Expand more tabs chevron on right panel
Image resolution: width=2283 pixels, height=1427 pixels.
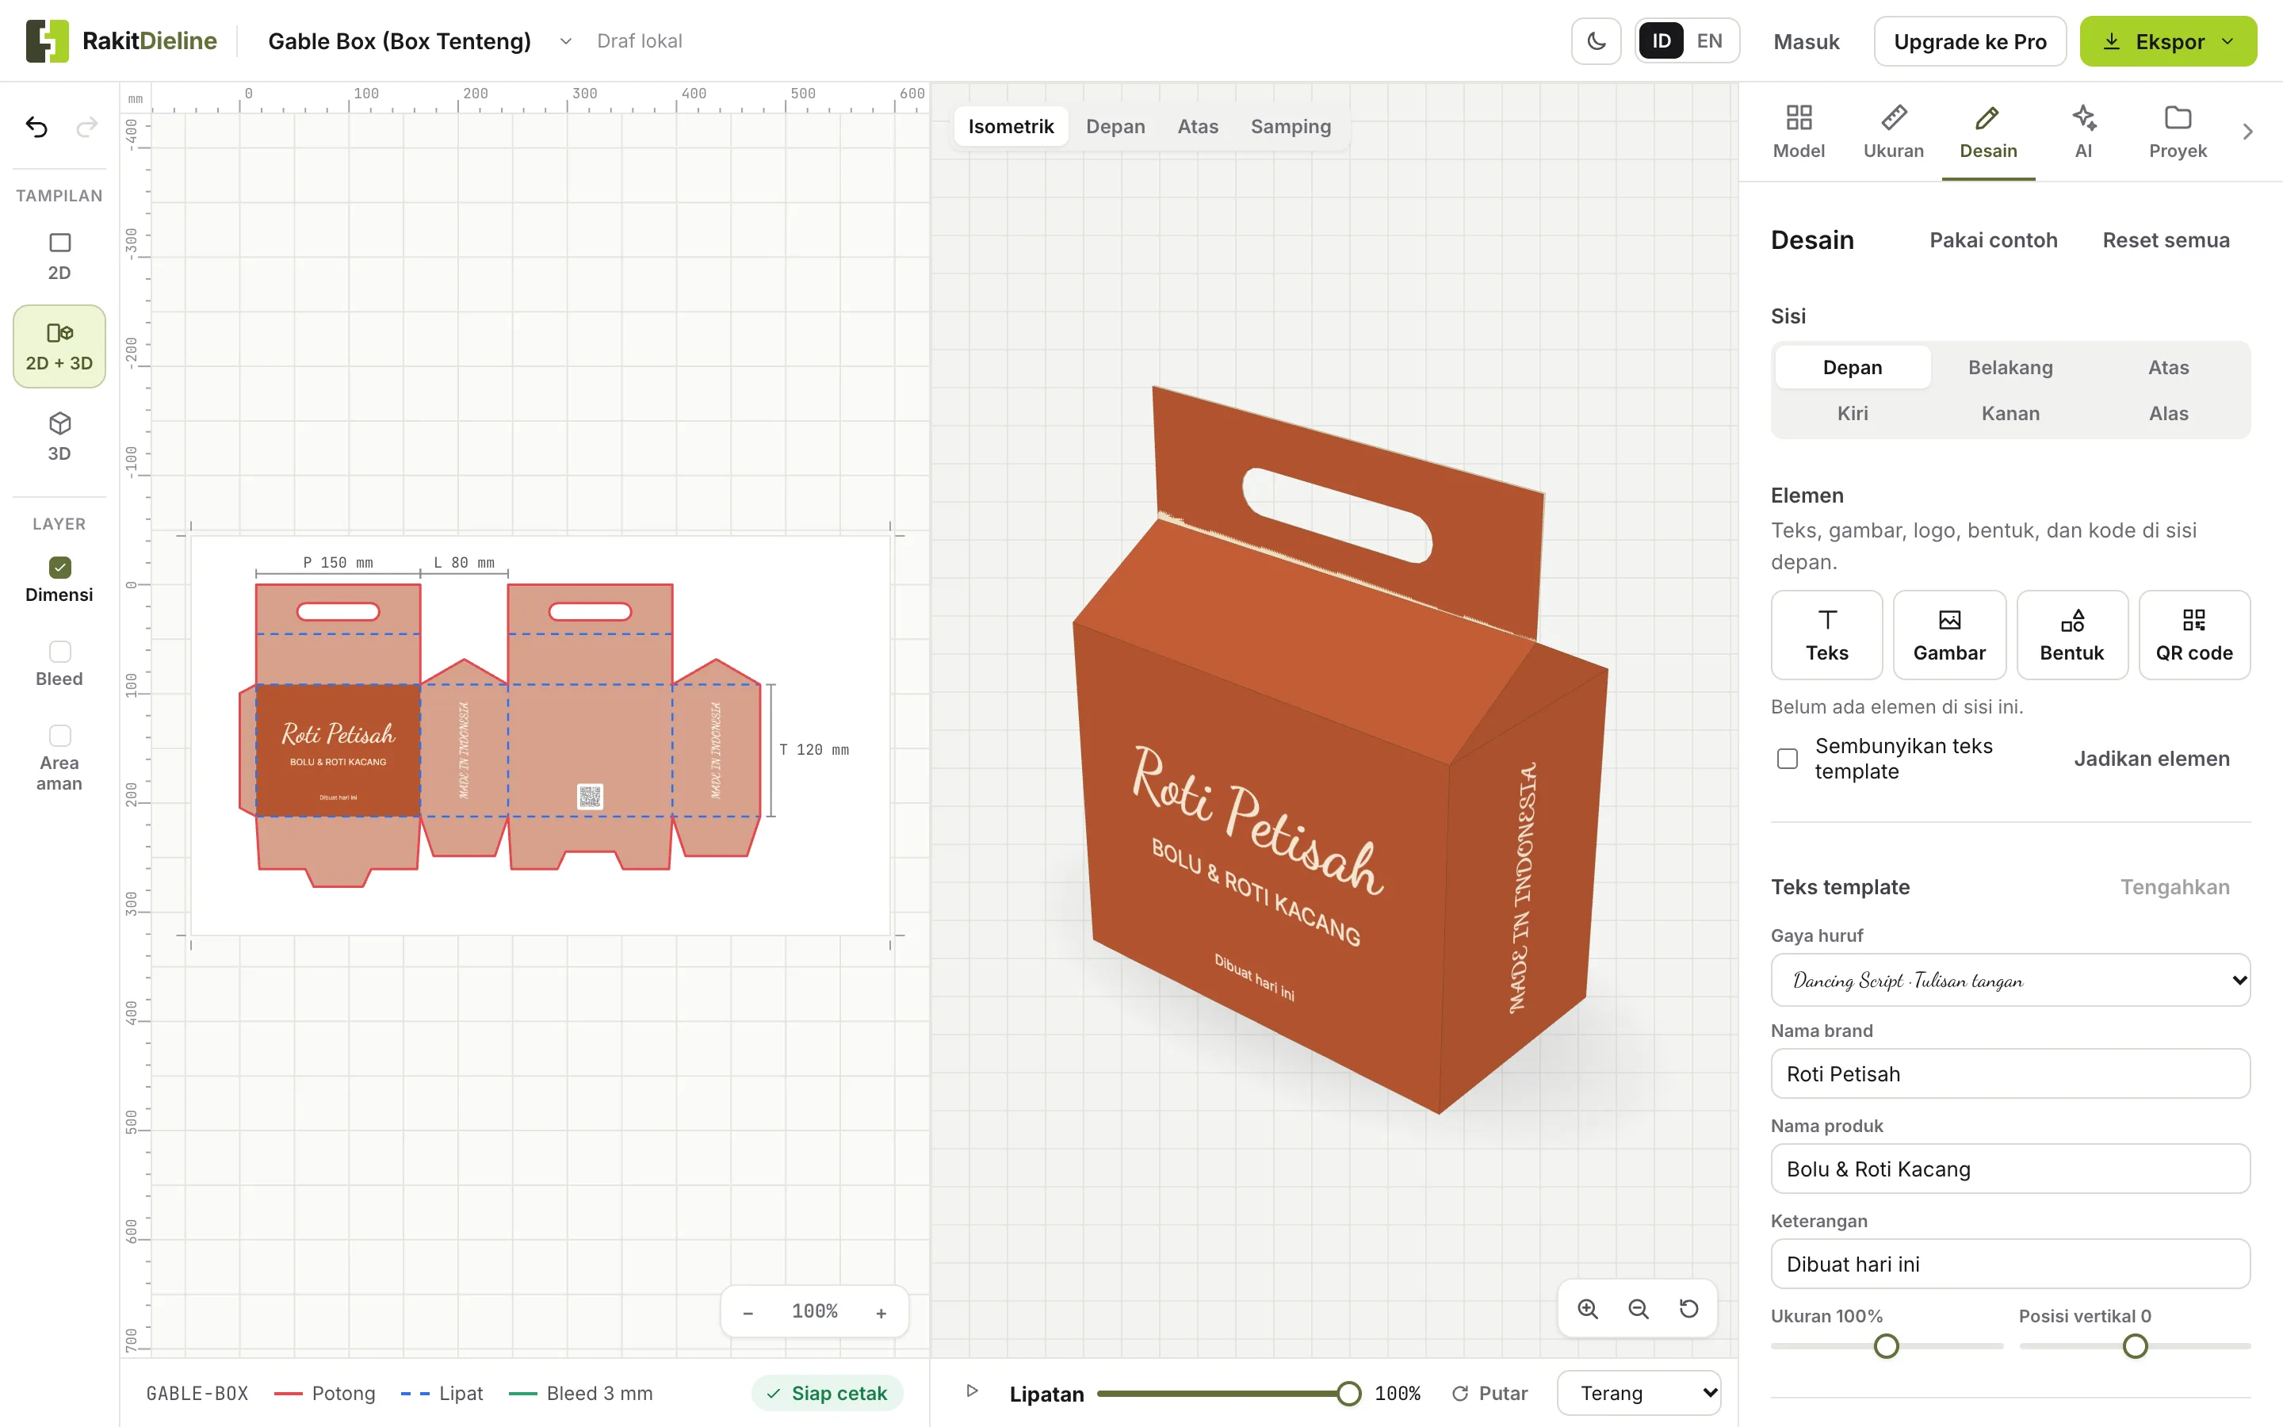pyautogui.click(x=2247, y=131)
